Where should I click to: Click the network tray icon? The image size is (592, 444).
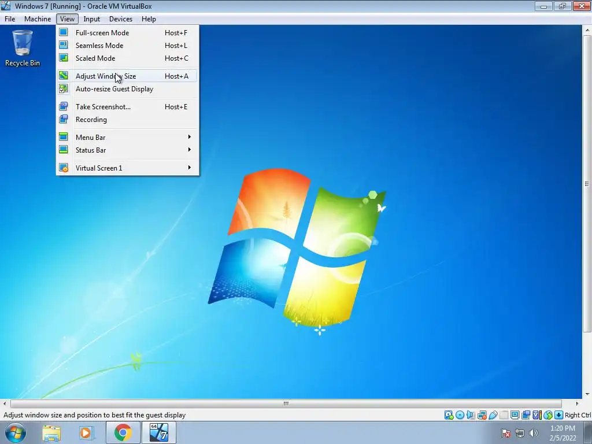(x=520, y=433)
